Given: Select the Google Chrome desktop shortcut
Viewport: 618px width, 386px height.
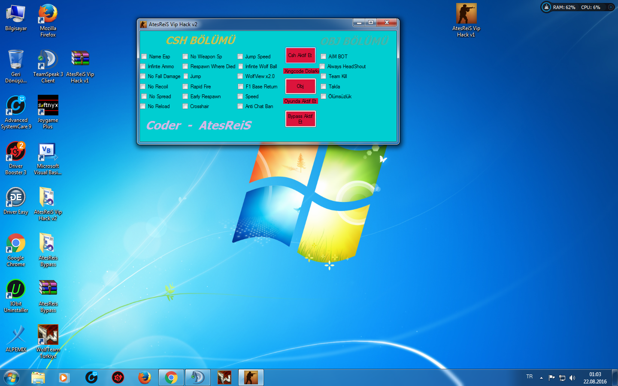Looking at the screenshot, I should pyautogui.click(x=16, y=250).
